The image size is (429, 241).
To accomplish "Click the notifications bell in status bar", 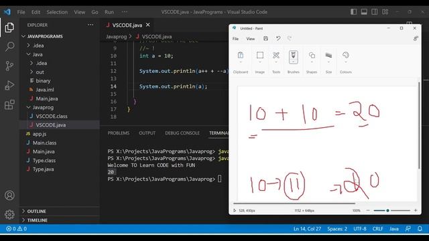I will pyautogui.click(x=420, y=229).
